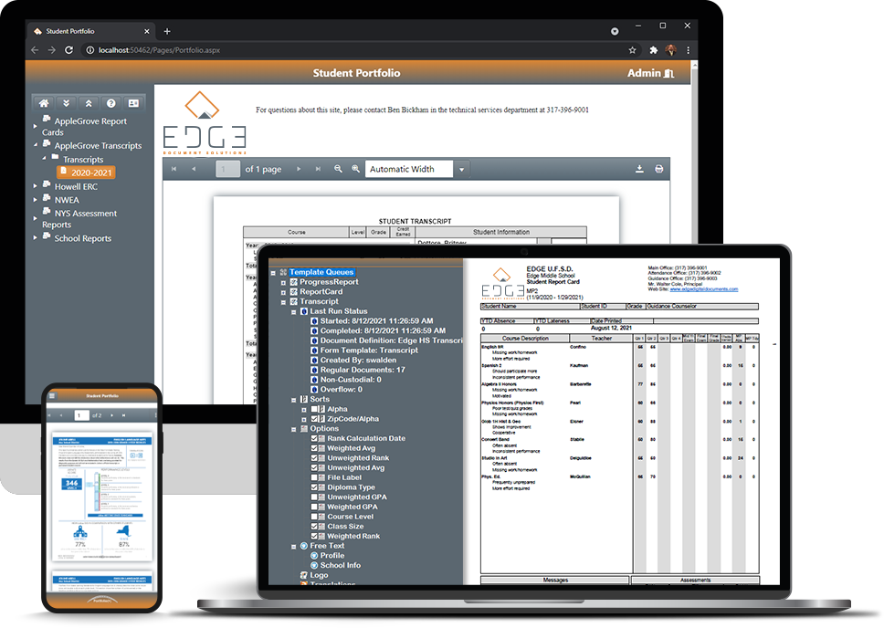Select the Logo node in laptop tree
Image resolution: width=884 pixels, height=628 pixels.
tap(319, 576)
